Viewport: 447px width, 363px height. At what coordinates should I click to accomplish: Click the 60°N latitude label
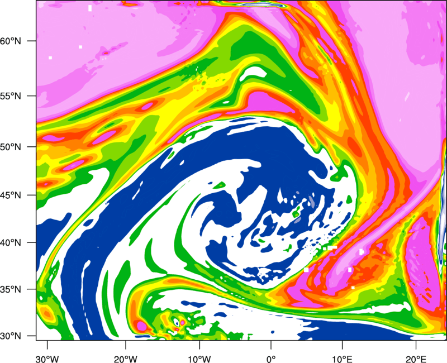pos(11,41)
